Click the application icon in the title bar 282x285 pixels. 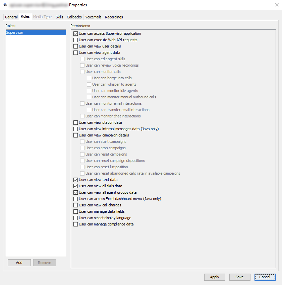pos(4,5)
